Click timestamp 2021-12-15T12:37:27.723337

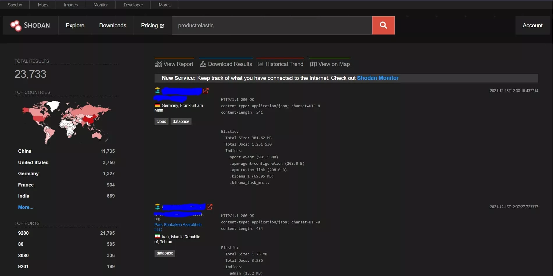point(514,207)
